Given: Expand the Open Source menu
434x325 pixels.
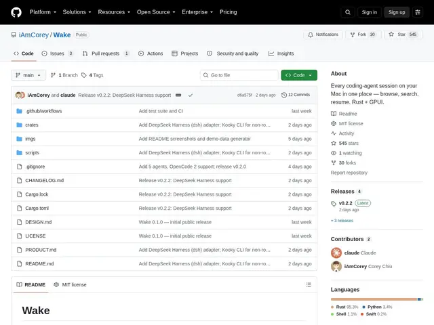Looking at the screenshot, I should click(x=156, y=12).
